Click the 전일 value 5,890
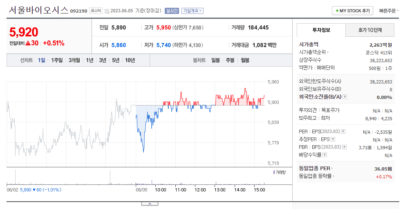 pos(119,27)
